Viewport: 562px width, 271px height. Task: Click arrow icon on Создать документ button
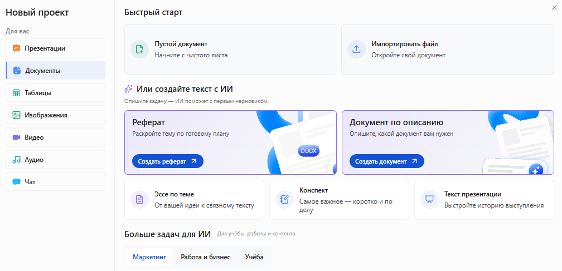pos(414,161)
